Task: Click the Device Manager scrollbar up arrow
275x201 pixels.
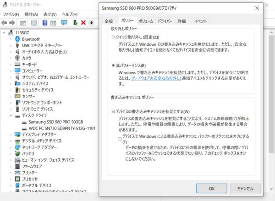Action: pyautogui.click(x=271, y=33)
